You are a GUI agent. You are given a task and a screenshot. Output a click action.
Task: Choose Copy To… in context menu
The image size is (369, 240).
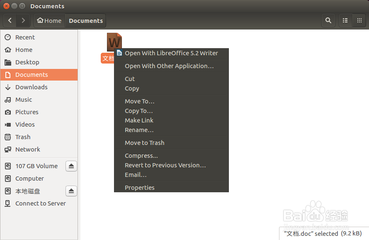point(171,111)
